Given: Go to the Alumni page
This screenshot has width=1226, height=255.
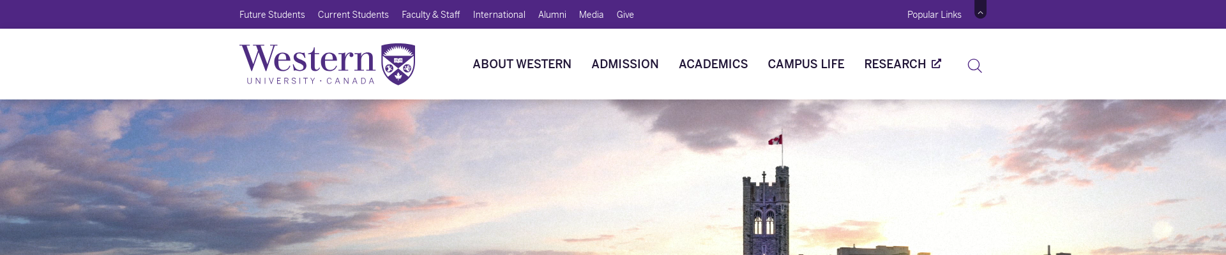Looking at the screenshot, I should click(x=552, y=15).
